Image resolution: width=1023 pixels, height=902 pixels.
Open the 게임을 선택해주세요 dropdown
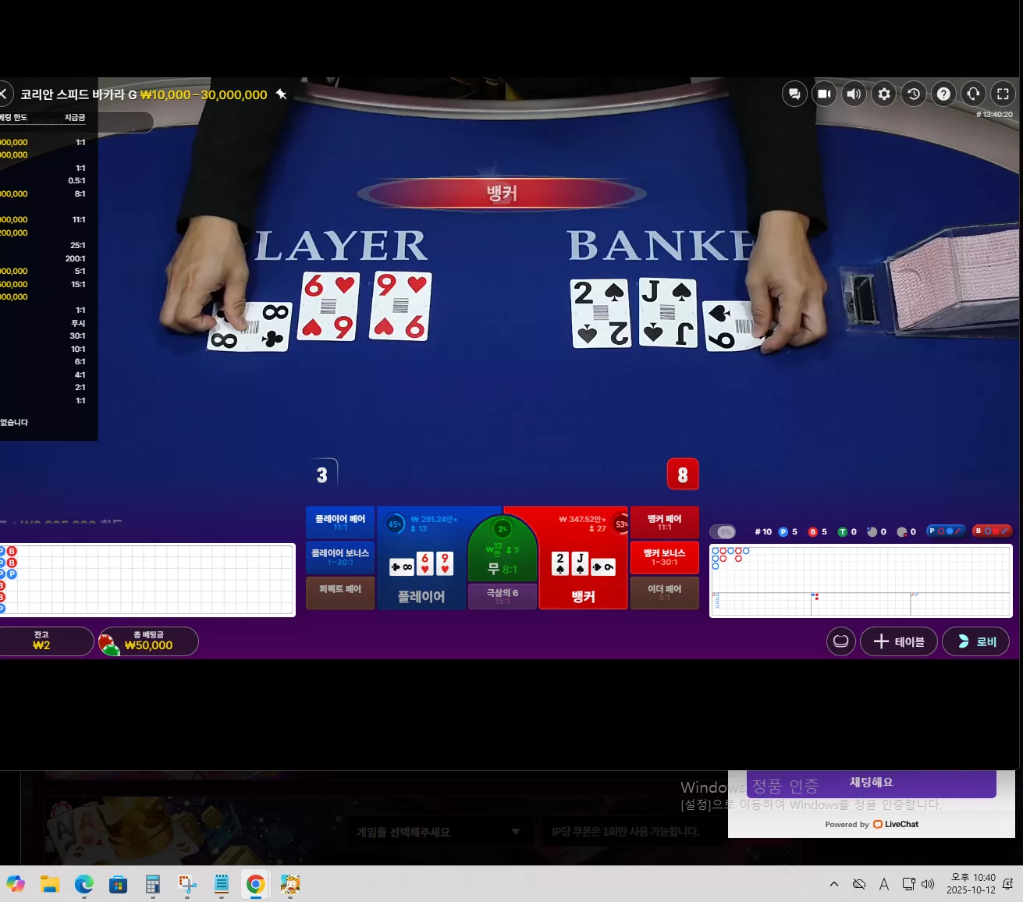[x=440, y=833]
